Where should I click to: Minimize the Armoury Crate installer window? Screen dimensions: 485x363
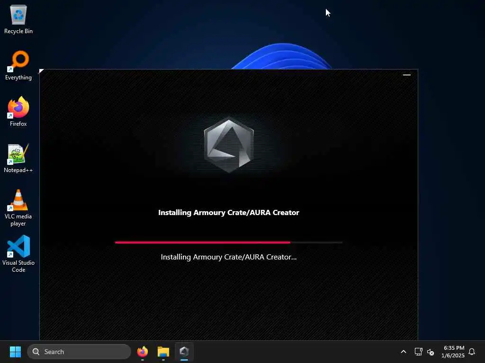[407, 75]
